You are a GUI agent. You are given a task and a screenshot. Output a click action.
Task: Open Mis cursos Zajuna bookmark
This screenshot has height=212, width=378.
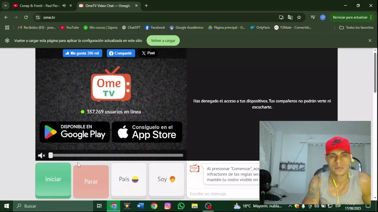click(100, 27)
